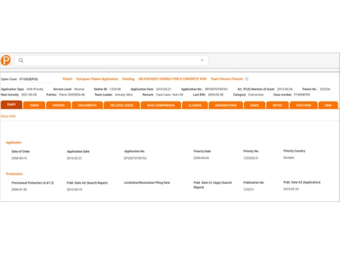This screenshot has width=340, height=255.
Task: Click Category value Conversion
Action: coord(256,95)
